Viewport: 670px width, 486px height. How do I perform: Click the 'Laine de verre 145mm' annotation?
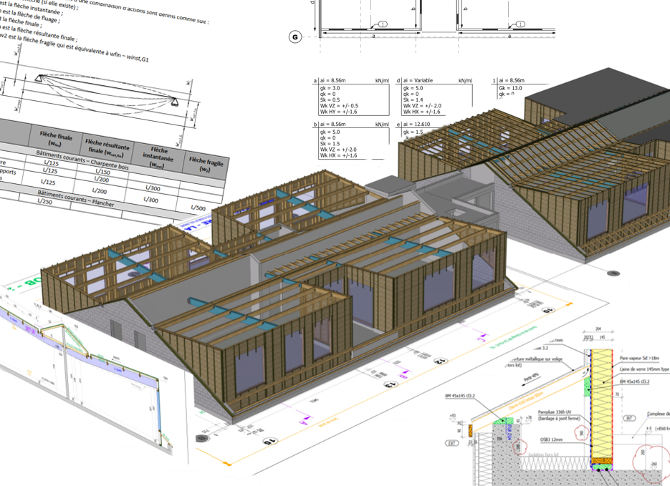pyautogui.click(x=641, y=368)
